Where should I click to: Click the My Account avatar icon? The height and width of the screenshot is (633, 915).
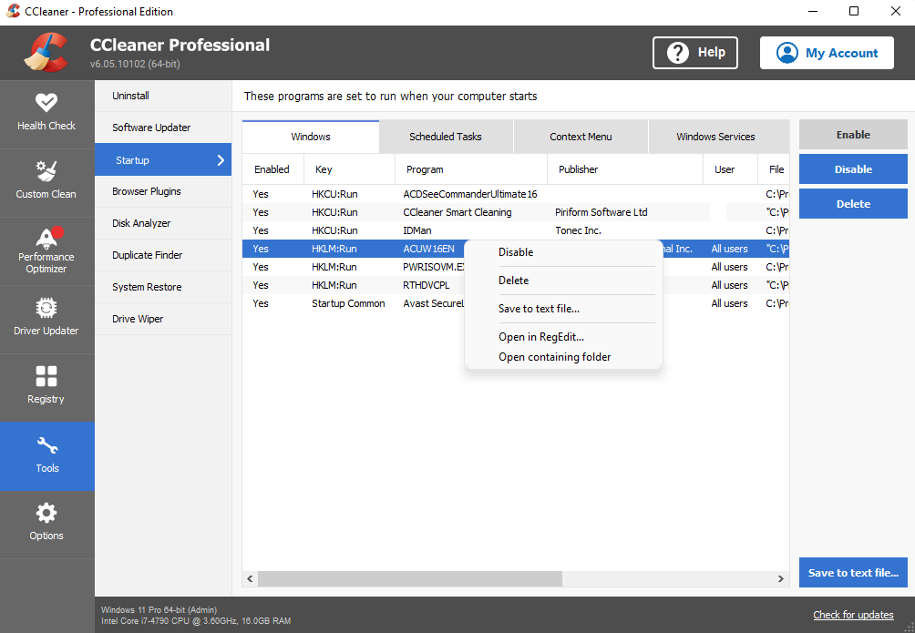786,53
